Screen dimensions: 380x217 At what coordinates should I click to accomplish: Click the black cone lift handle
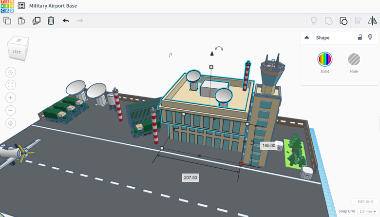coord(212,53)
